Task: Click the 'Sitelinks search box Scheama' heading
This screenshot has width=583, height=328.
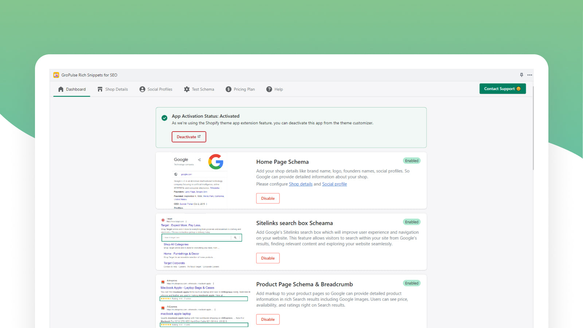Action: (294, 223)
